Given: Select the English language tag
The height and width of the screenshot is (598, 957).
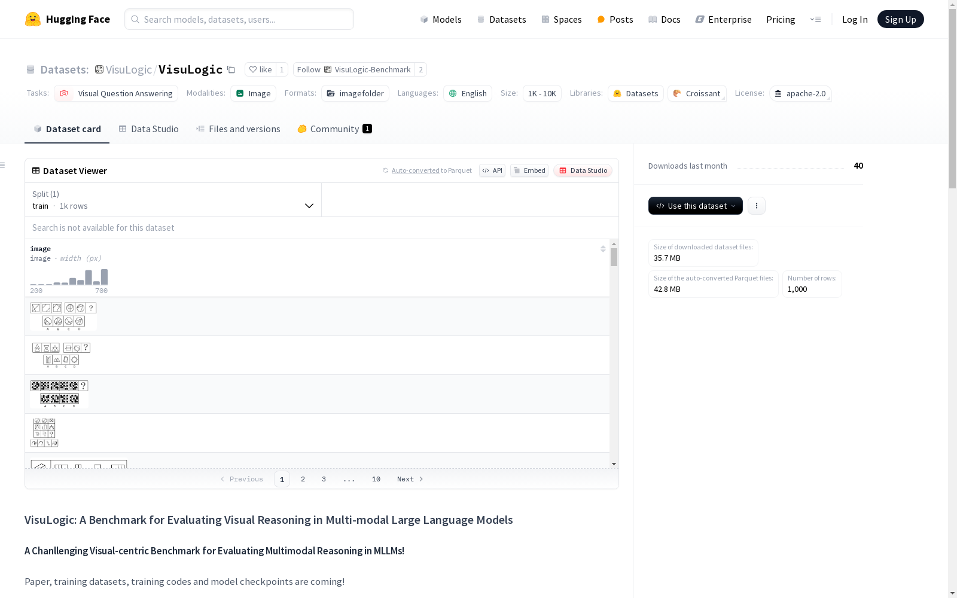Looking at the screenshot, I should pos(468,93).
